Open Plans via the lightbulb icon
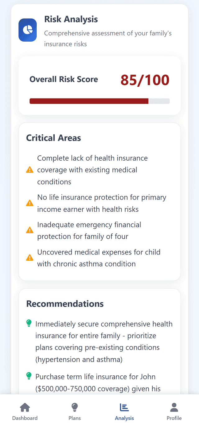This screenshot has height=431, width=199. click(x=75, y=407)
